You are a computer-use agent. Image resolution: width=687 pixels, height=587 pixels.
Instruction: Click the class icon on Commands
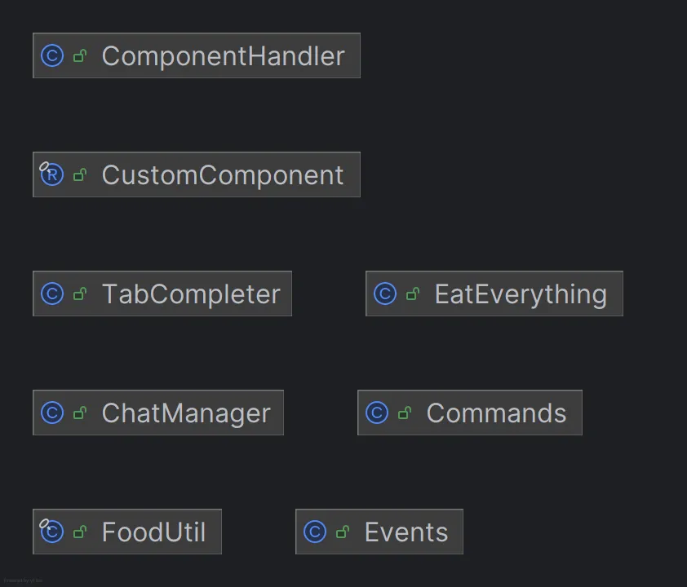pyautogui.click(x=376, y=413)
